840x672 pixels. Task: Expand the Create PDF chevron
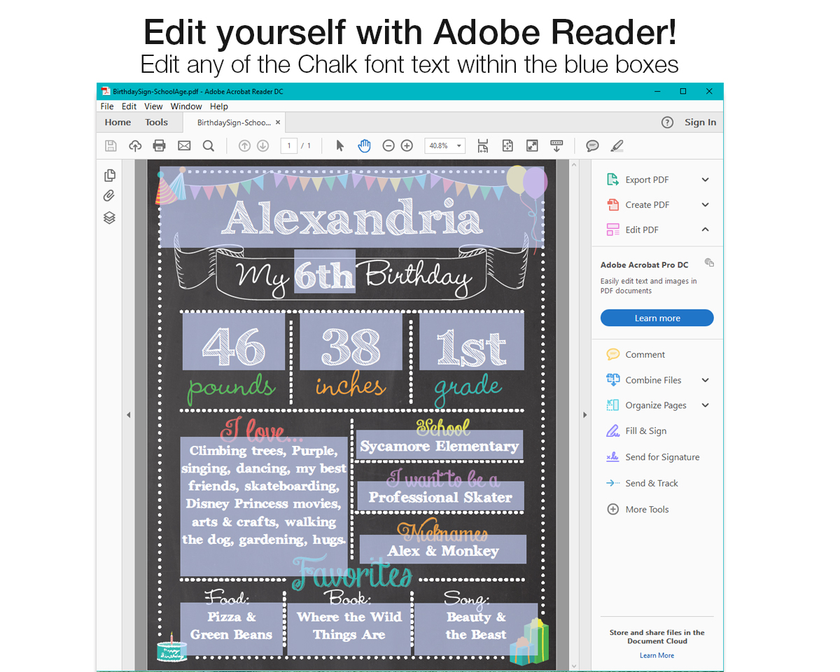point(706,205)
